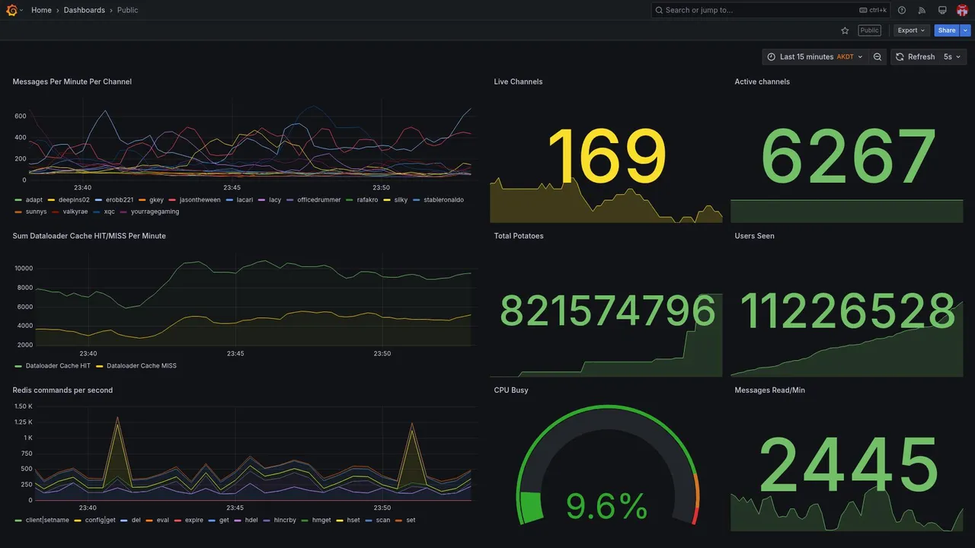Open the news feed RSS icon

click(x=922, y=10)
